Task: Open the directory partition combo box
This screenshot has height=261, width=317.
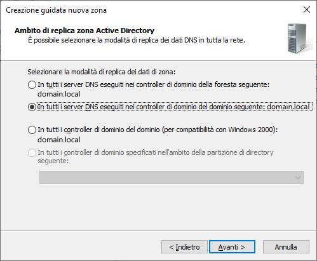Action: pyautogui.click(x=172, y=177)
